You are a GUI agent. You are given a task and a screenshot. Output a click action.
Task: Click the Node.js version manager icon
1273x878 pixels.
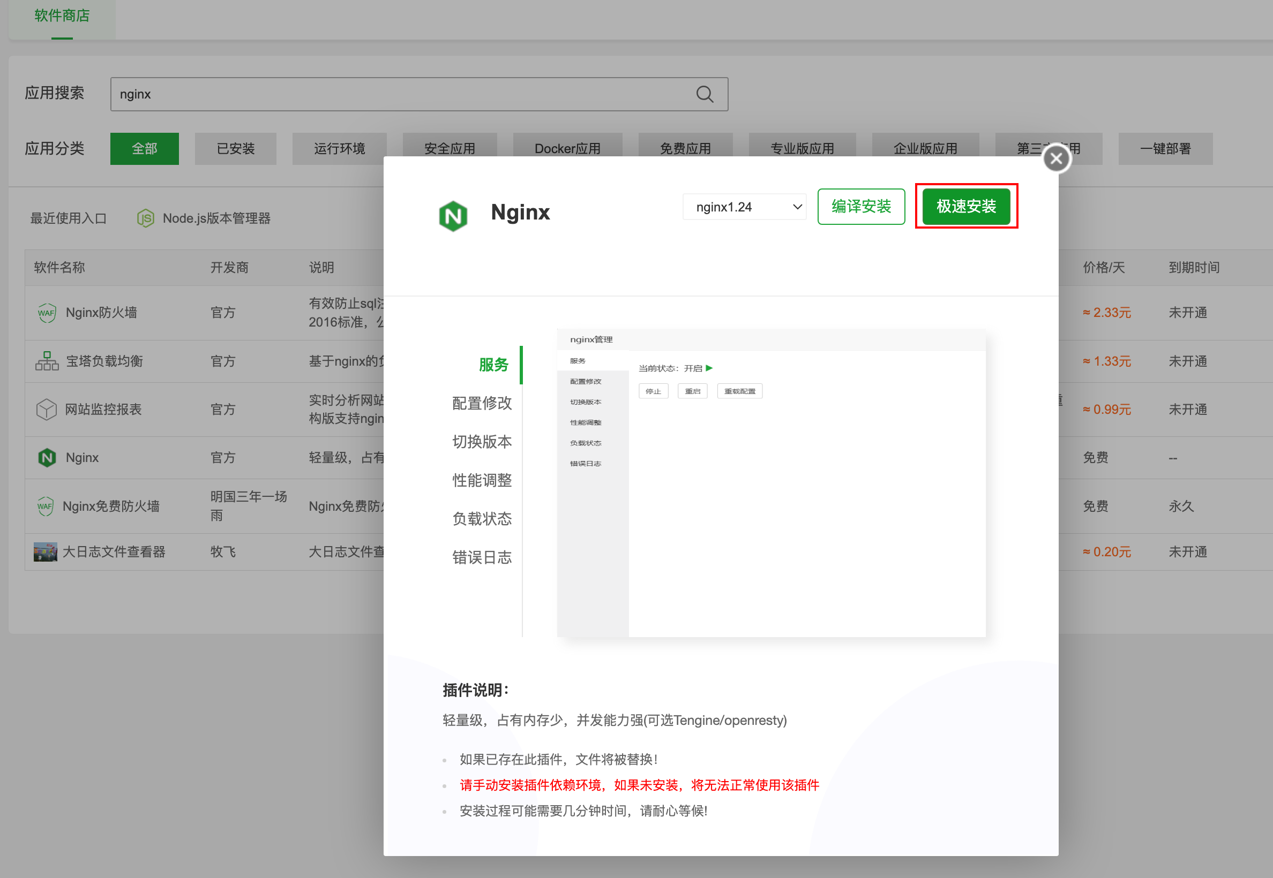click(145, 218)
